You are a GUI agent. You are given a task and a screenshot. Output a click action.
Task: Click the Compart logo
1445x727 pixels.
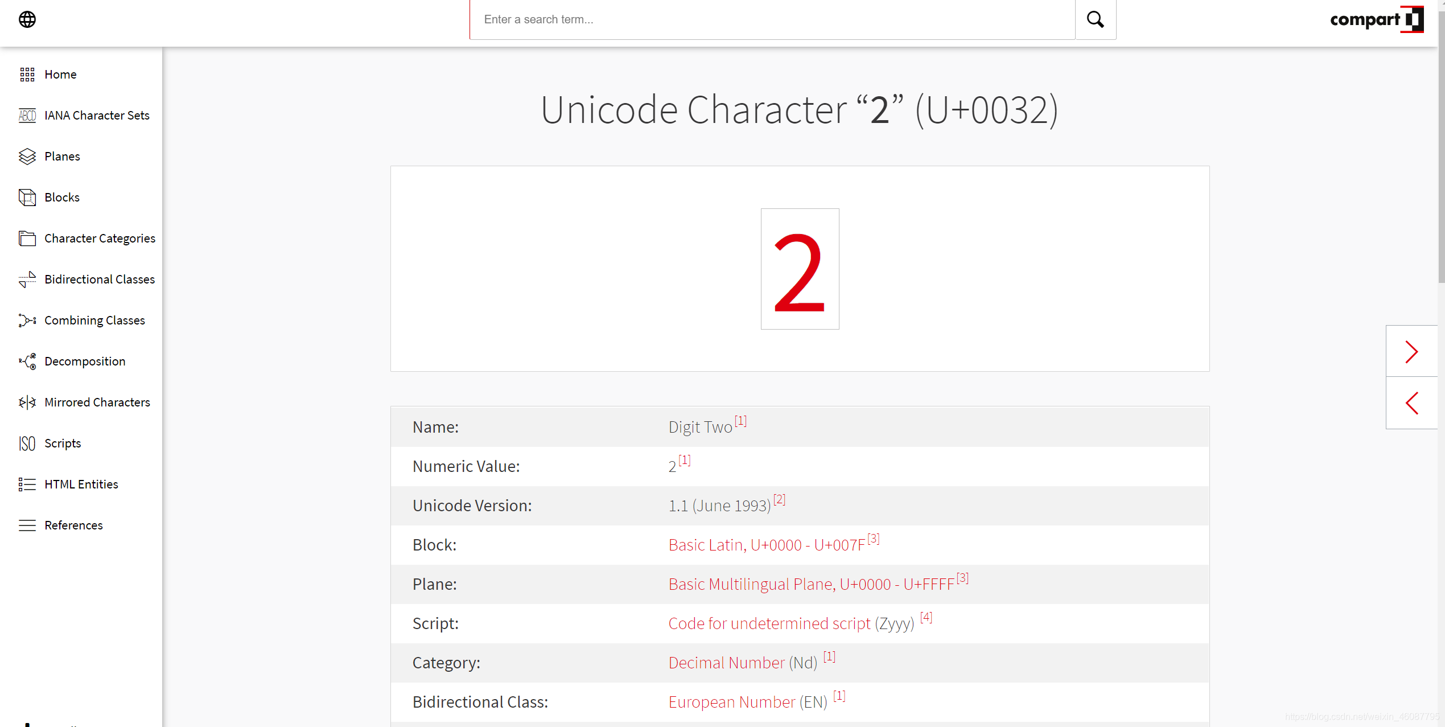point(1376,19)
